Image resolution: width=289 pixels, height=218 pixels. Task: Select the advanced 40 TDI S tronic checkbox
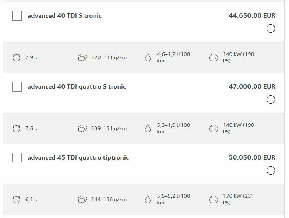coord(17,16)
